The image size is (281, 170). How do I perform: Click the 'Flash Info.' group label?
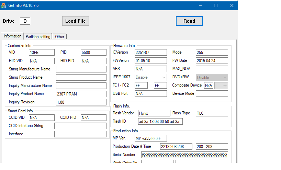(122, 106)
